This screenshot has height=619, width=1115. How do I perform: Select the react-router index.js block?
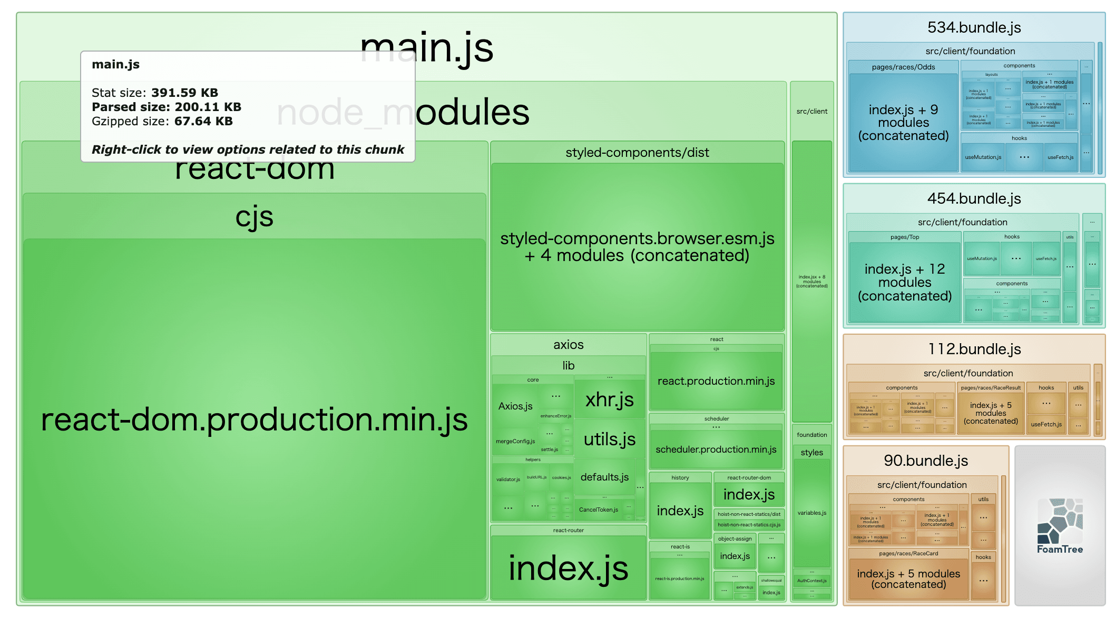pos(568,568)
